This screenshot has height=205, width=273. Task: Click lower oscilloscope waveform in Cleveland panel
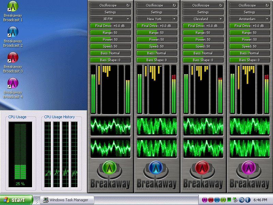203,148
